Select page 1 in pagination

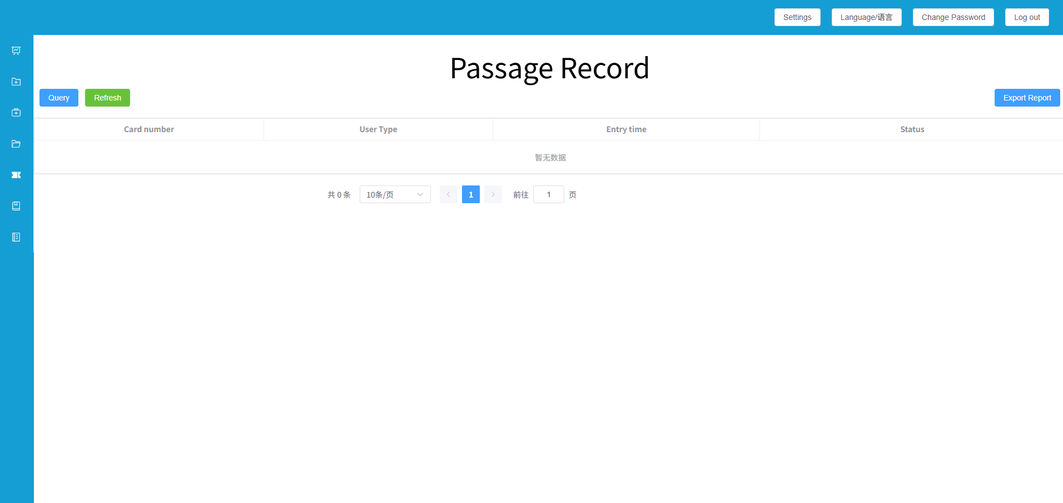(x=470, y=194)
